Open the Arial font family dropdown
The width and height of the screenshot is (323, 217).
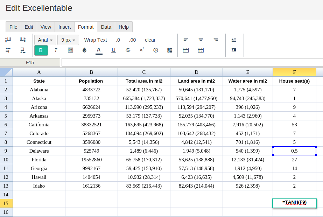click(45, 40)
